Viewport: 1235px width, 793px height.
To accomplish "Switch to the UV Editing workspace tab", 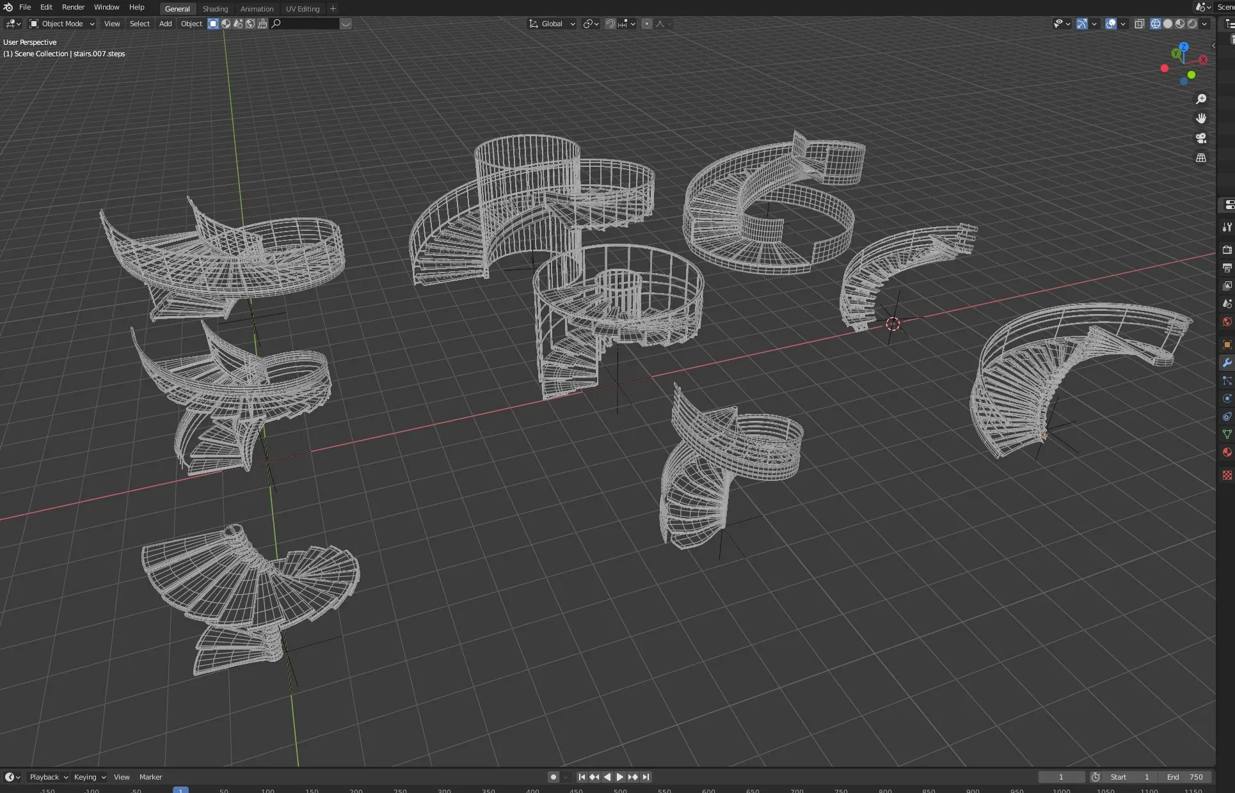I will tap(302, 8).
